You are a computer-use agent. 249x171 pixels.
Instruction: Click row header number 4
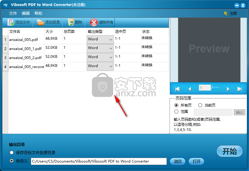(5, 67)
